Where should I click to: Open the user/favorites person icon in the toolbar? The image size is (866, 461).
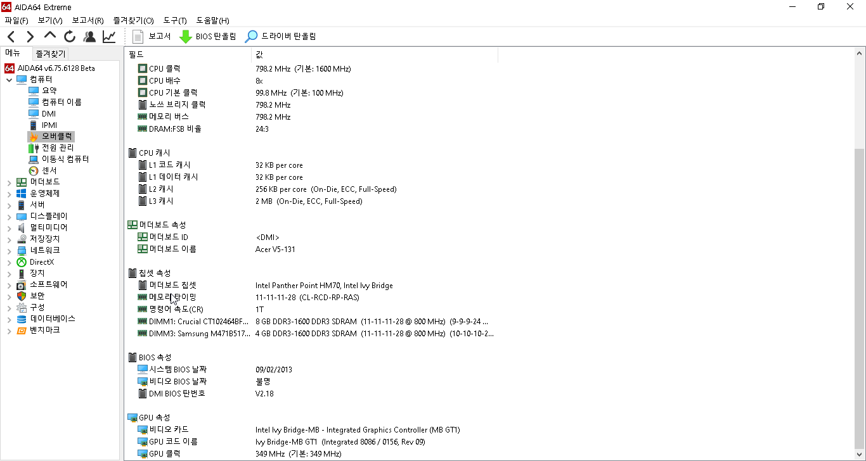point(89,37)
